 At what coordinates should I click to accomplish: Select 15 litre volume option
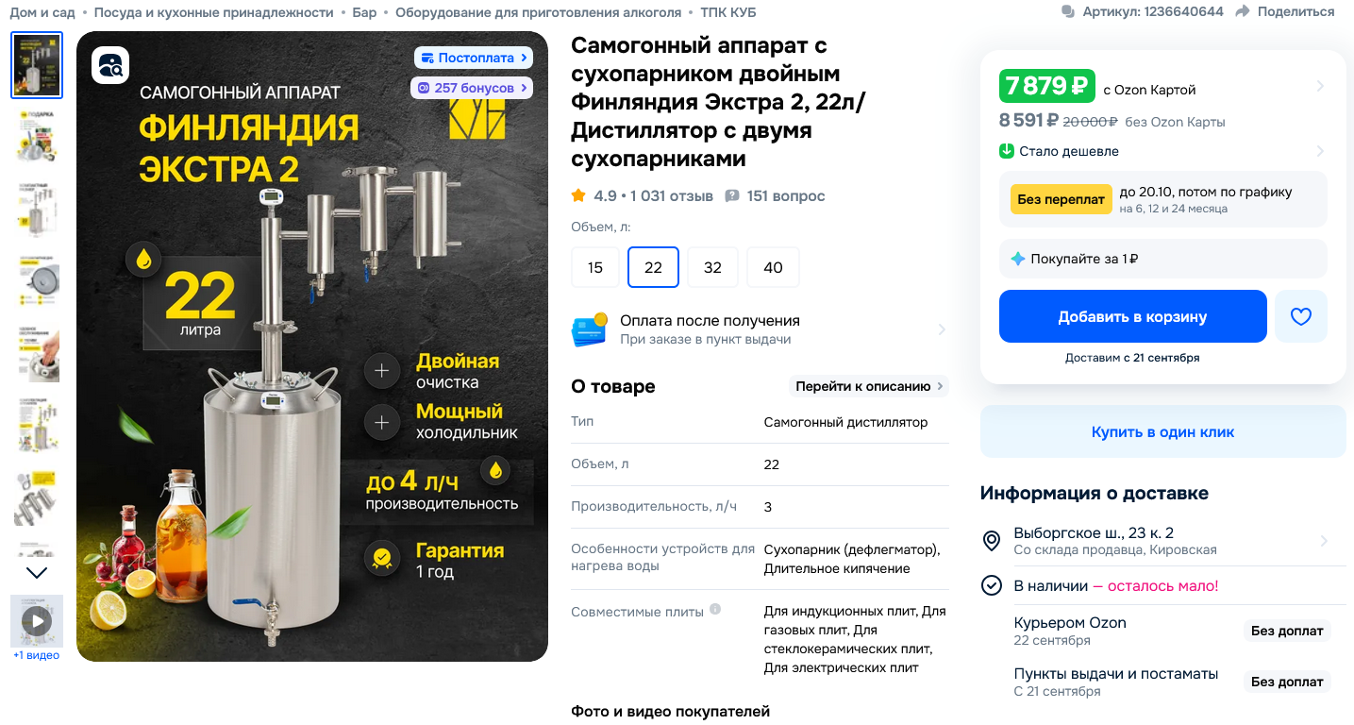coord(595,267)
